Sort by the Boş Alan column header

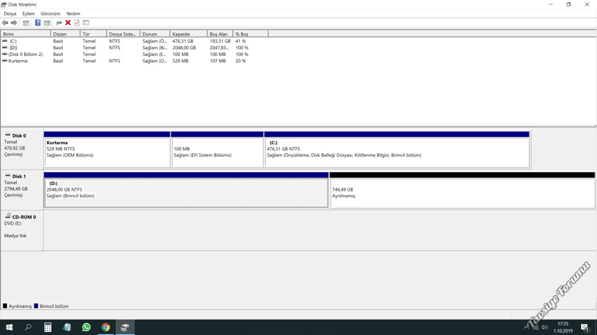[x=220, y=34]
